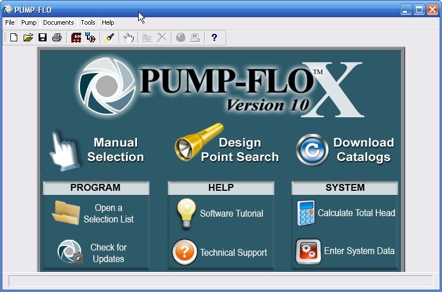Image resolution: width=442 pixels, height=292 pixels.
Task: Minimize the PUMP-FLO window
Action: [406, 10]
